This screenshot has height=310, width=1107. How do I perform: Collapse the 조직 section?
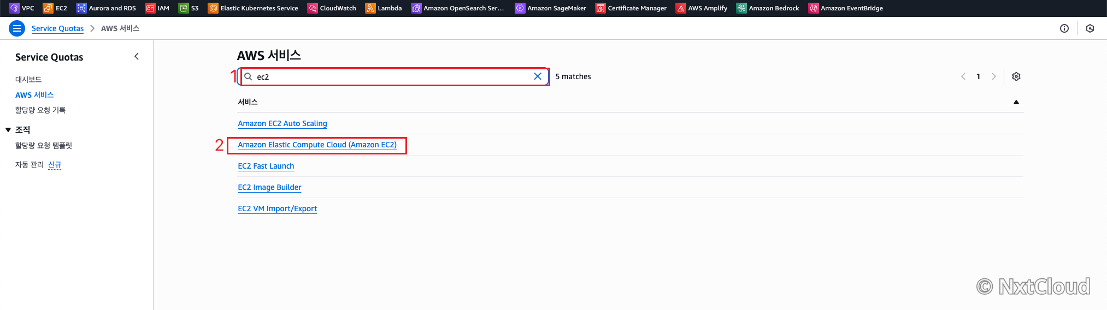[x=8, y=130]
